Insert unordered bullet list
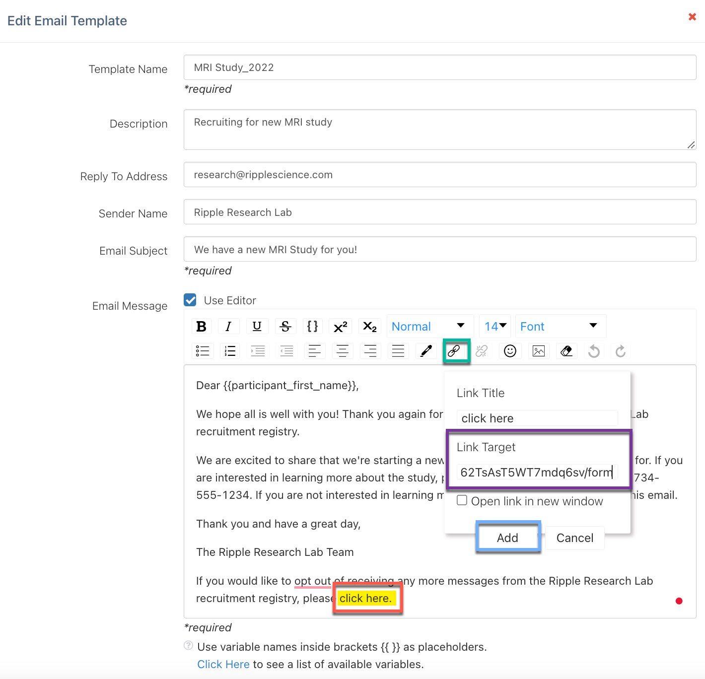This screenshot has height=679, width=705. pyautogui.click(x=203, y=351)
